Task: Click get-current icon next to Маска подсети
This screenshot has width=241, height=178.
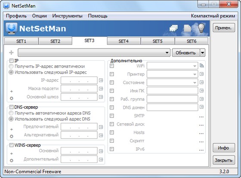Action: [101, 89]
